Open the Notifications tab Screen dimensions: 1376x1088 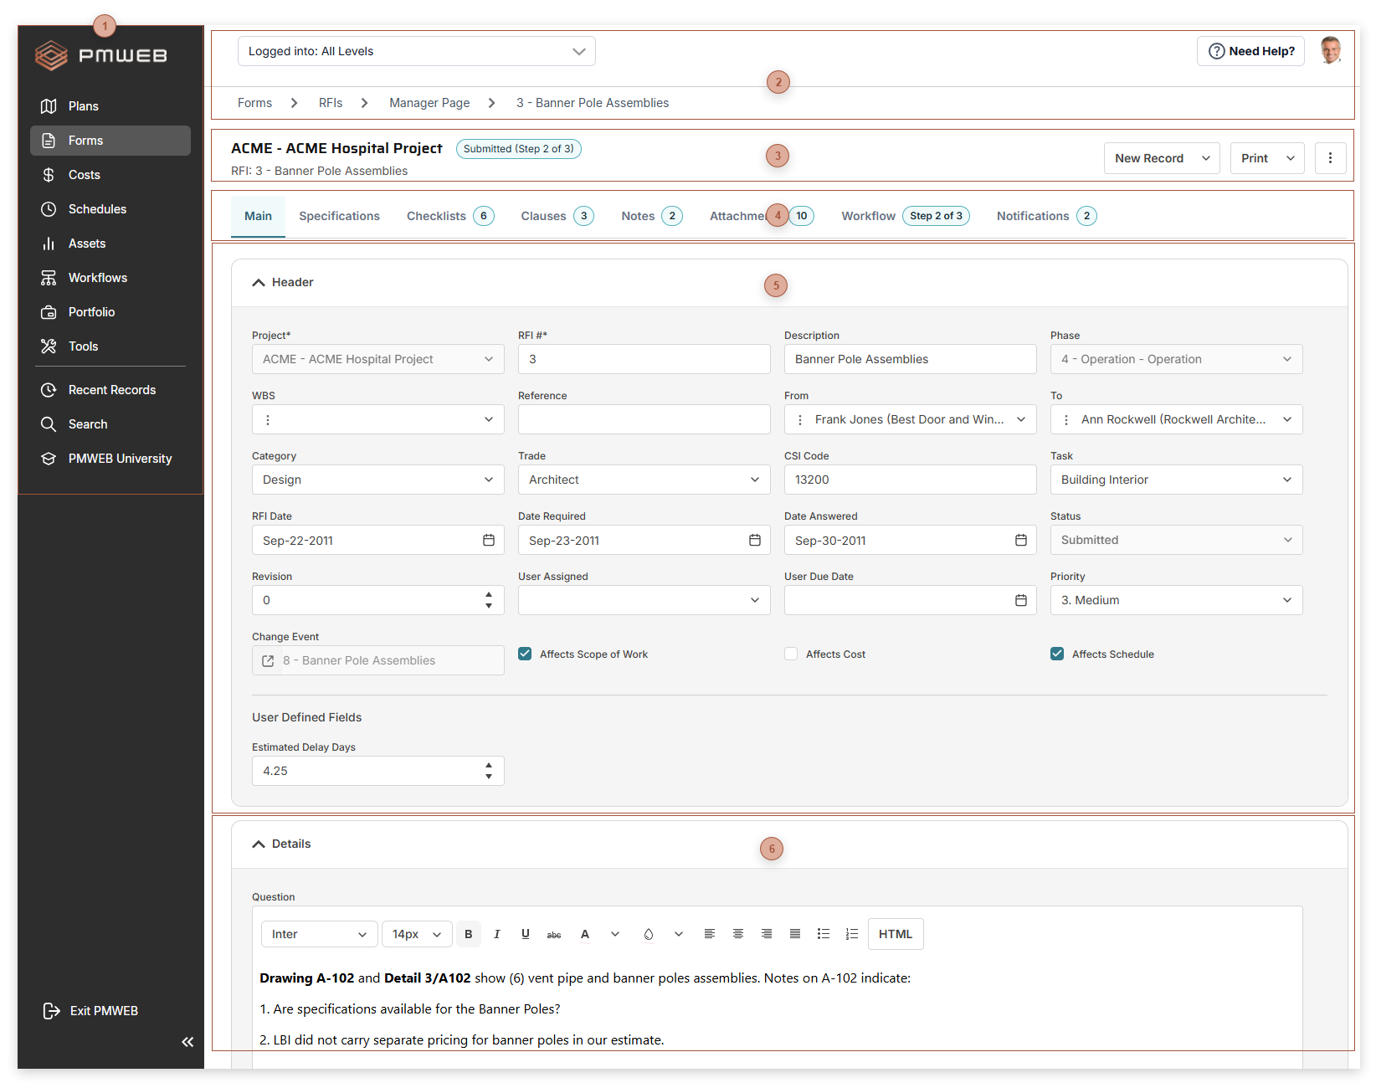pos(1032,216)
